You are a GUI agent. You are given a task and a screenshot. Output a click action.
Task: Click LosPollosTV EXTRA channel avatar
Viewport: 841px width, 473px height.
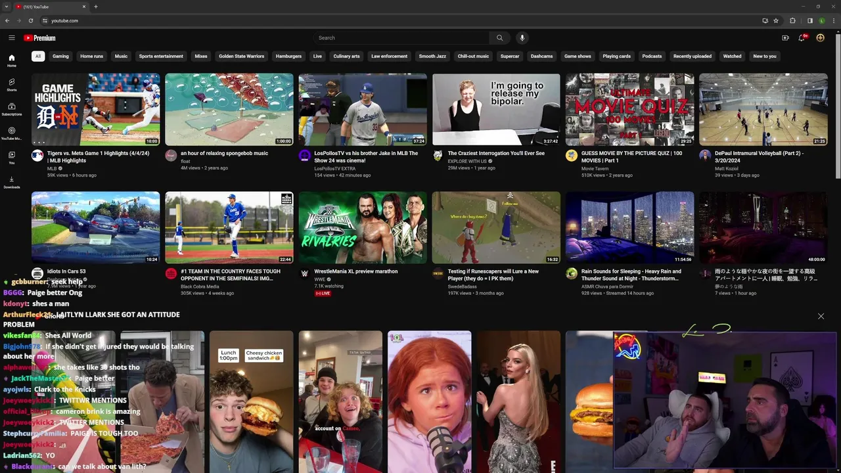305,156
